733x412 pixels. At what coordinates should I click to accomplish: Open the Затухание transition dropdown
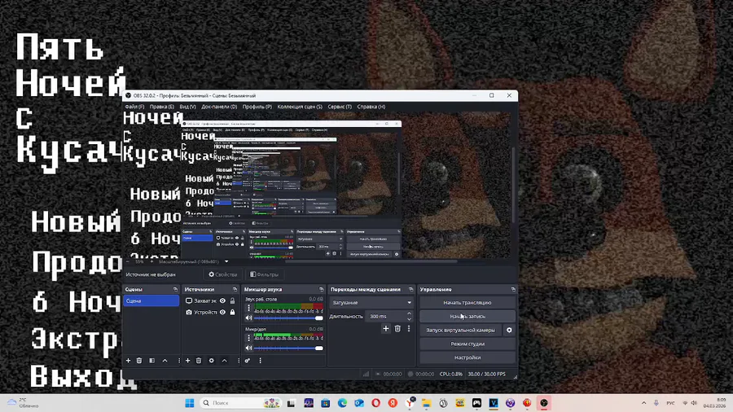[x=371, y=303]
